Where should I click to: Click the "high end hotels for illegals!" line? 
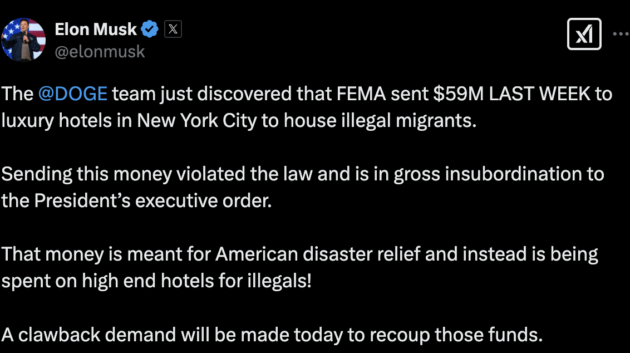pyautogui.click(x=196, y=281)
